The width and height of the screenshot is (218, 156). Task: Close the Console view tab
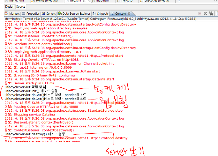(x=129, y=13)
